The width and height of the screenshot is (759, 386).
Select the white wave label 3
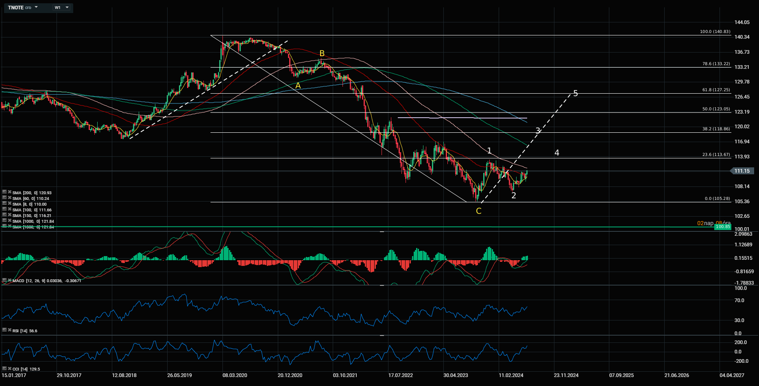(538, 131)
